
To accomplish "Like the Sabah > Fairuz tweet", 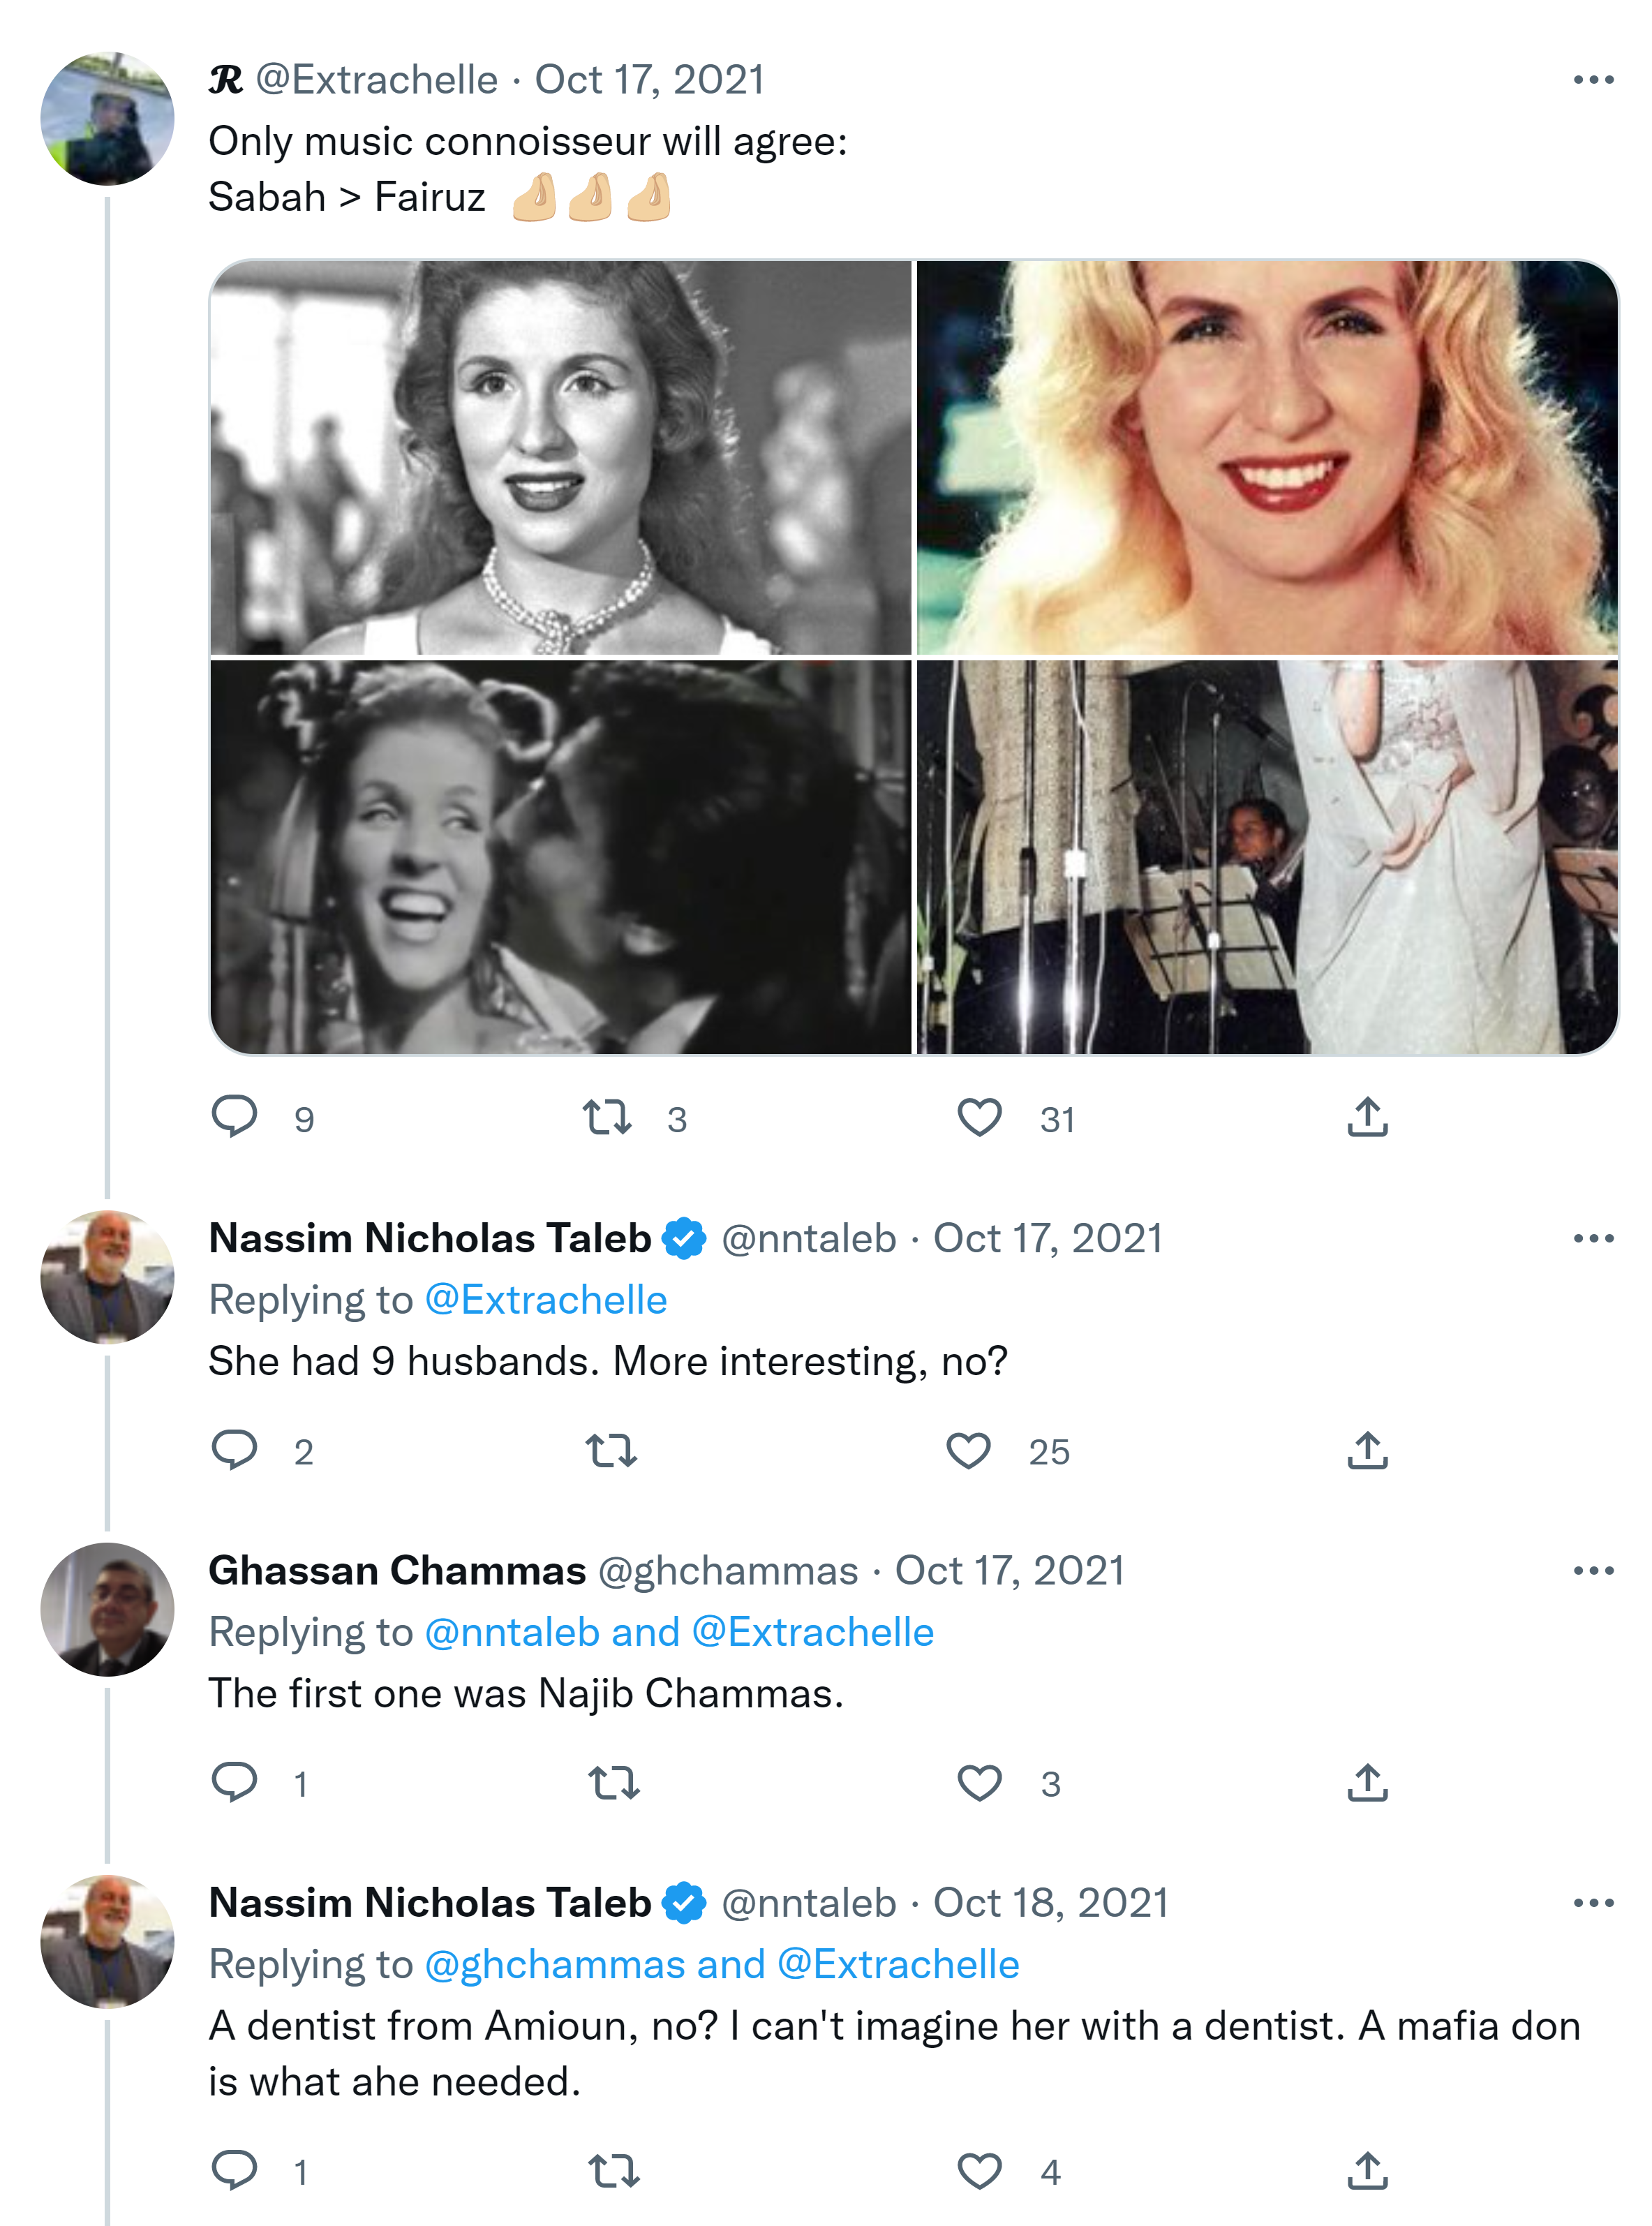I will click(x=979, y=1118).
